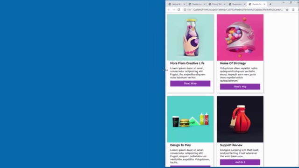Click the paragraph under 'Design To Play'
The width and height of the screenshot is (299, 168).
coord(190,156)
